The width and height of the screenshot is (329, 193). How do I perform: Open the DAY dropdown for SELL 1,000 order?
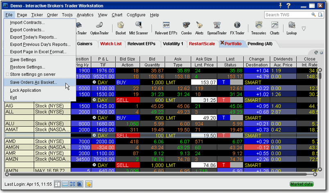94,165
